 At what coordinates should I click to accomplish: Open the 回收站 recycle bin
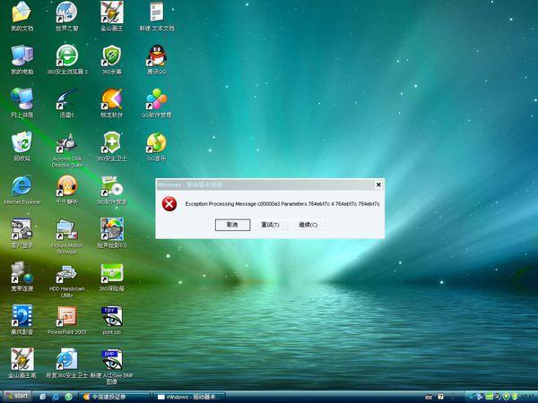coord(22,142)
